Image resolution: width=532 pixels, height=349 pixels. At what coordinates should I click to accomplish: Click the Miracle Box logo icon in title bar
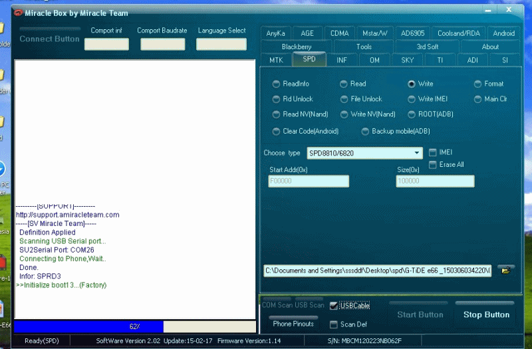(x=18, y=13)
